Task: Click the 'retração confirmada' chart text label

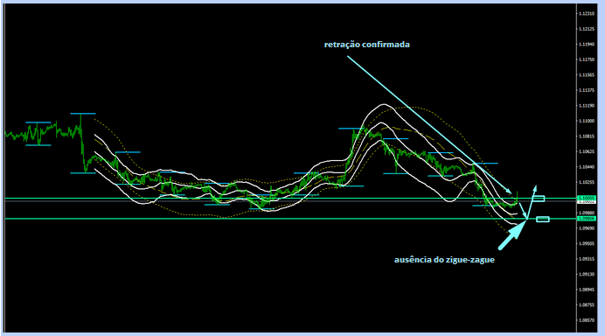Action: click(367, 45)
